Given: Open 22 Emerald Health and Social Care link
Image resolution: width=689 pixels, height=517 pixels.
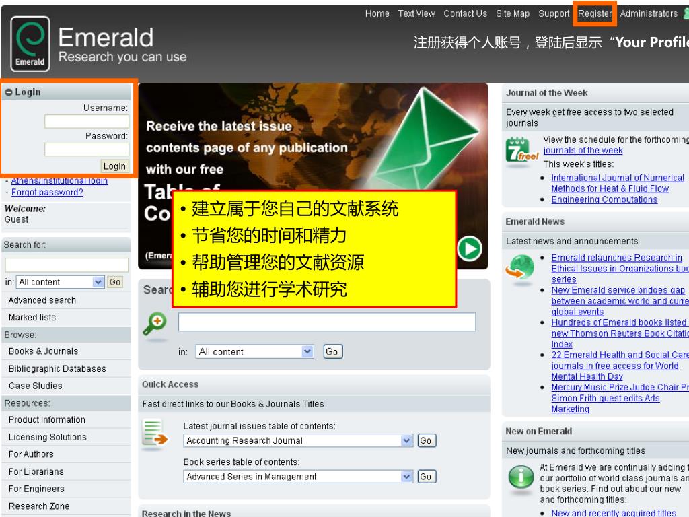Looking at the screenshot, I should click(620, 366).
